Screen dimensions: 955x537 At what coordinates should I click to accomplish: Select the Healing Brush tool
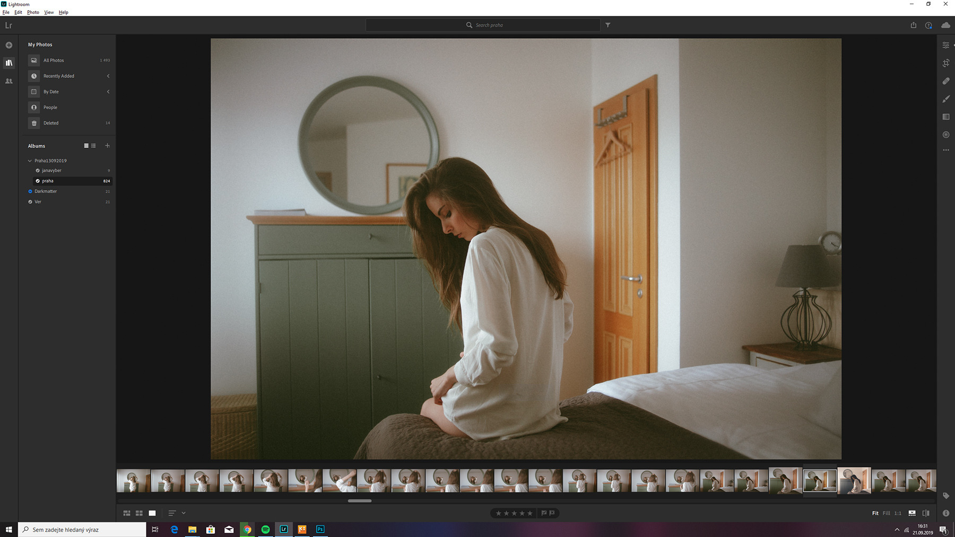coord(945,81)
